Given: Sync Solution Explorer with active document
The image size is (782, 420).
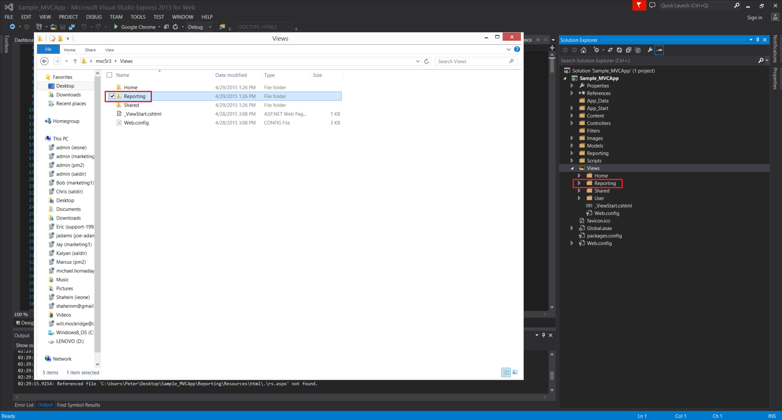Looking at the screenshot, I should pos(610,50).
